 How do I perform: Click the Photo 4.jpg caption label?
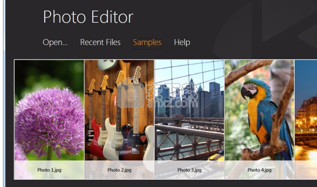(259, 170)
